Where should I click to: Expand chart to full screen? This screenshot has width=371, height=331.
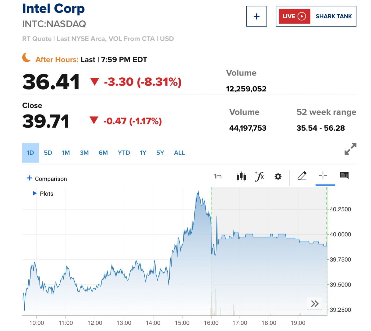[x=350, y=149]
